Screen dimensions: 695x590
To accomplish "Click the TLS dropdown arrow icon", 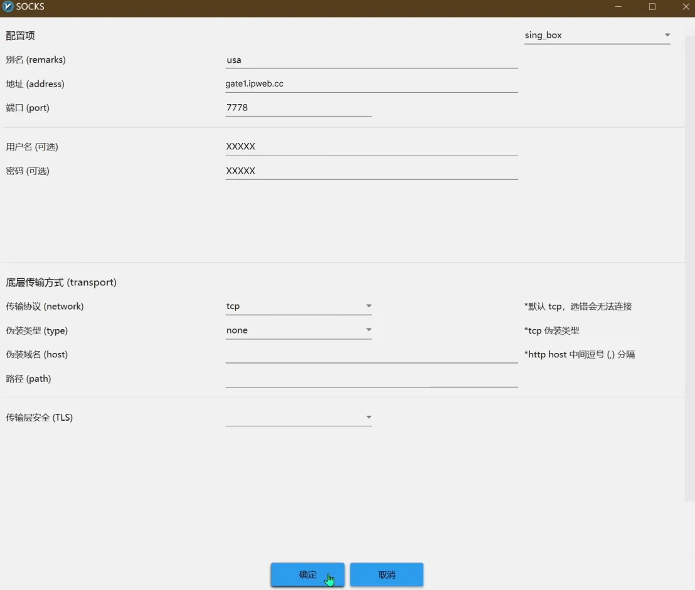I will (369, 418).
